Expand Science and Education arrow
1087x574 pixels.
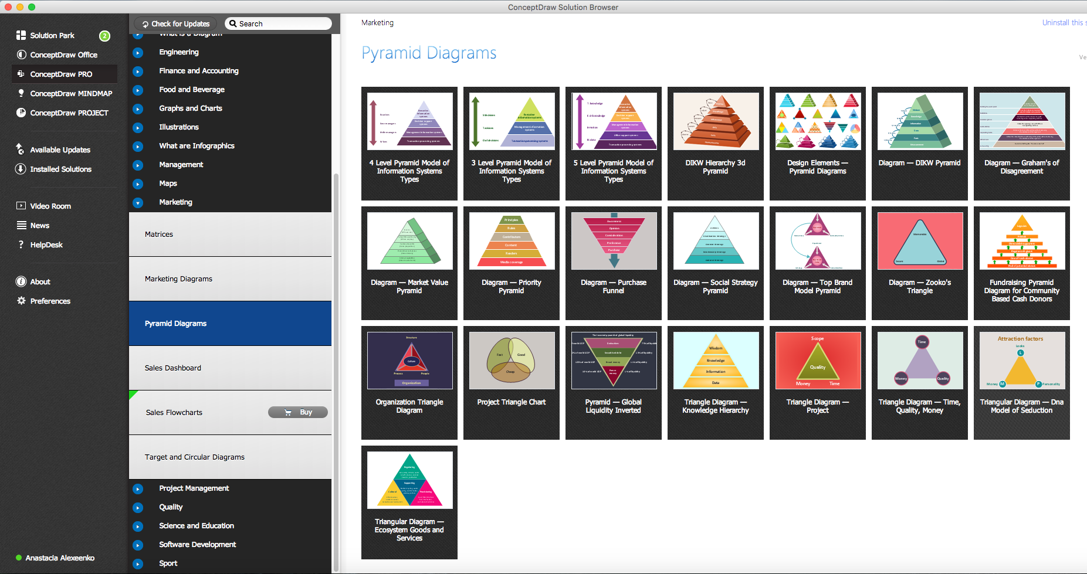[x=138, y=527]
